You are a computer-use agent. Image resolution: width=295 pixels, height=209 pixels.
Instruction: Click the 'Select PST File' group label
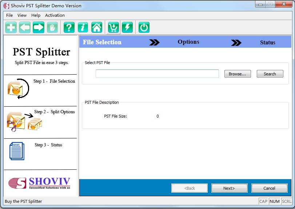97,63
